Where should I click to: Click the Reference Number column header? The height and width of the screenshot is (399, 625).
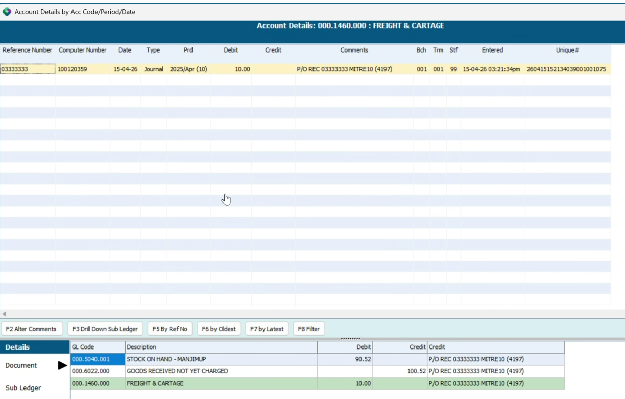pyautogui.click(x=28, y=50)
